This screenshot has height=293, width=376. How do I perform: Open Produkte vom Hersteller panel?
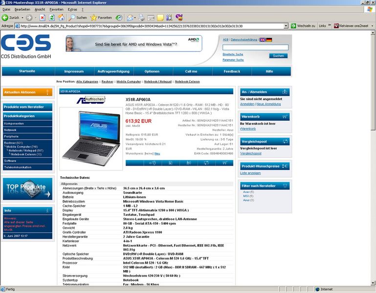pos(27,107)
